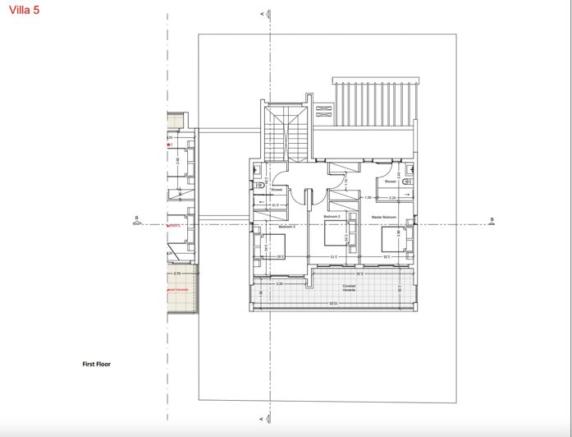Click the Shower label near Master Bedroom
Screen dimensions: 572x437
click(391, 182)
